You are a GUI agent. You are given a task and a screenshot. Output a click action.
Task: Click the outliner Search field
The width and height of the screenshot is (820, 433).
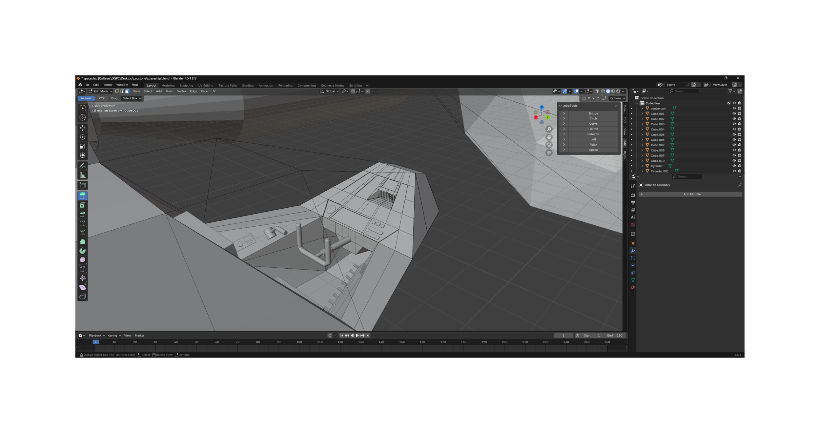(x=684, y=91)
